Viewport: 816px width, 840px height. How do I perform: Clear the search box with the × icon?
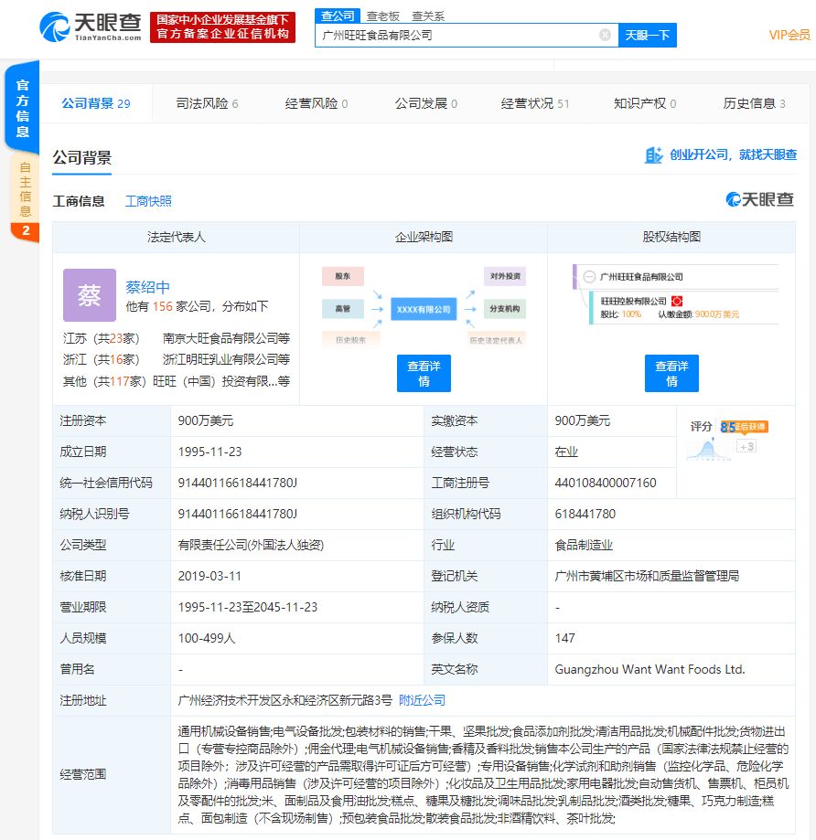click(603, 35)
